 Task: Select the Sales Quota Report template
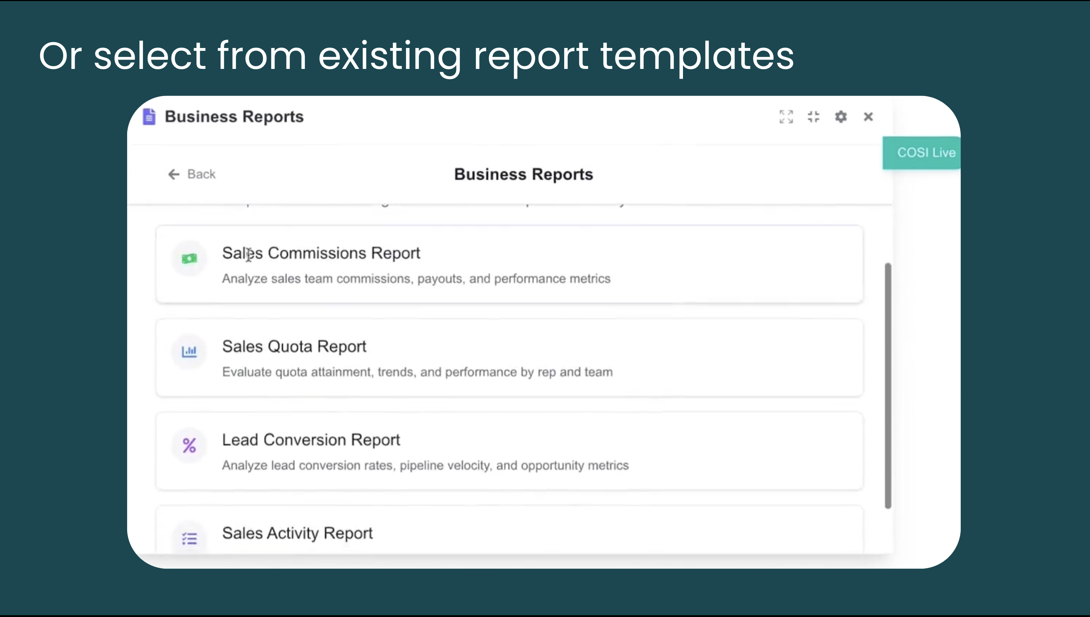pyautogui.click(x=294, y=346)
